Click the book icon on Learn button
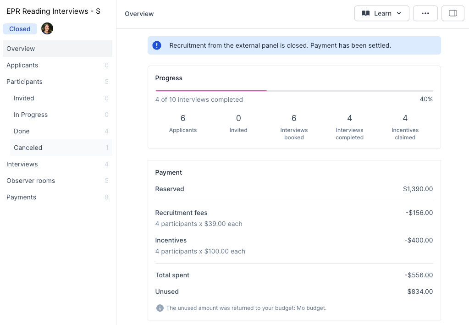The height and width of the screenshot is (325, 469). 366,13
